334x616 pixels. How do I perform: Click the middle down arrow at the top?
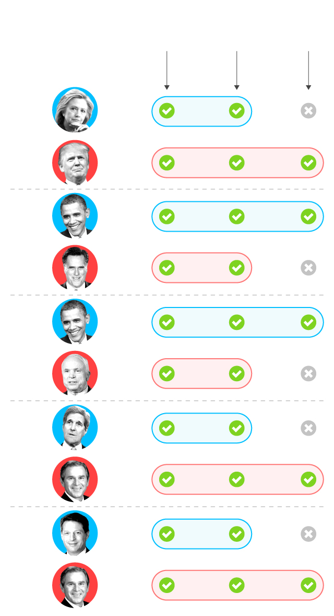click(237, 71)
